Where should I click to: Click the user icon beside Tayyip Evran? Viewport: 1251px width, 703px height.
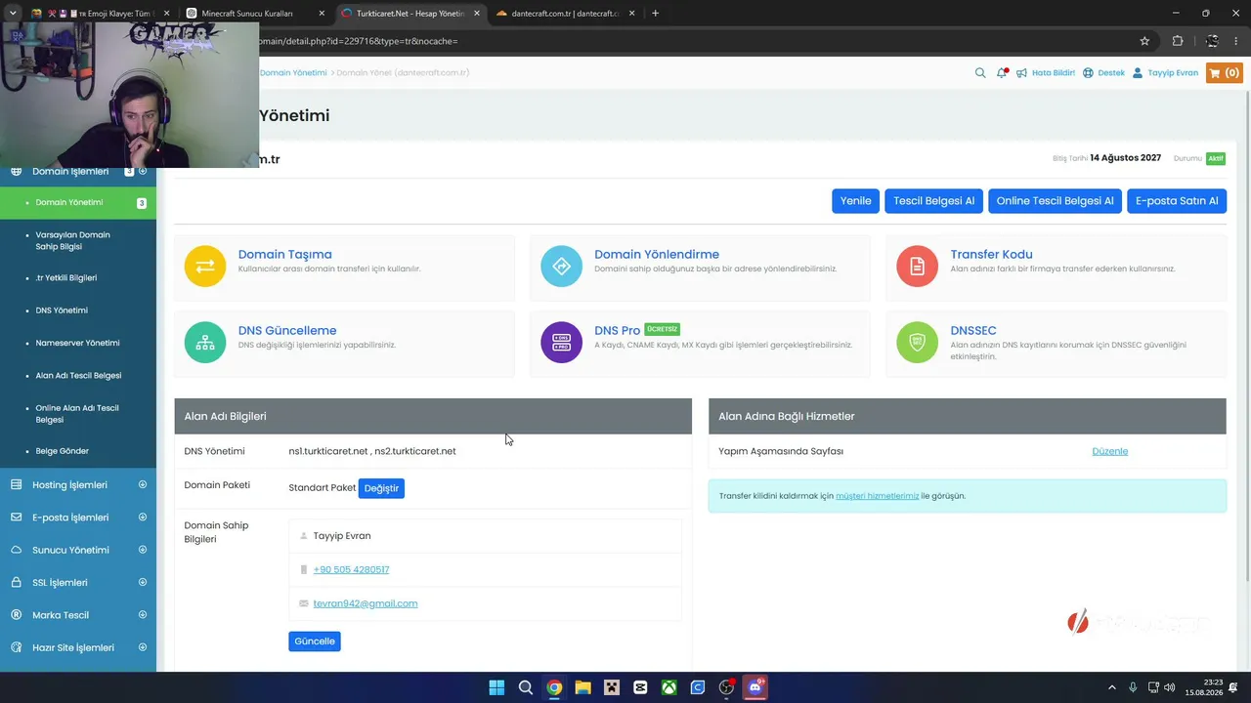tap(1138, 72)
